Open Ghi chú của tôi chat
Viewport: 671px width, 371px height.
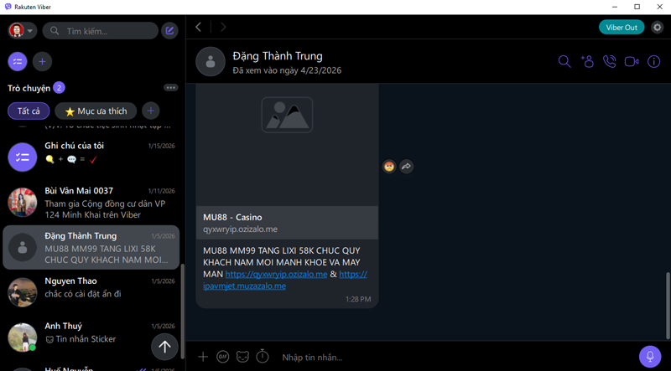91,157
